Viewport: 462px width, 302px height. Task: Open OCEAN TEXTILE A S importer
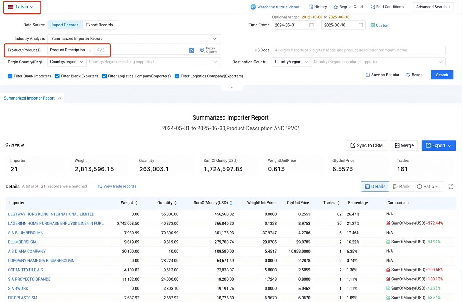click(x=26, y=270)
